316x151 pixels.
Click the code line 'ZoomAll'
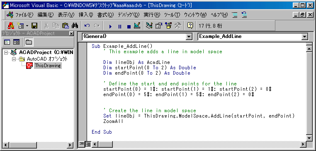113,121
